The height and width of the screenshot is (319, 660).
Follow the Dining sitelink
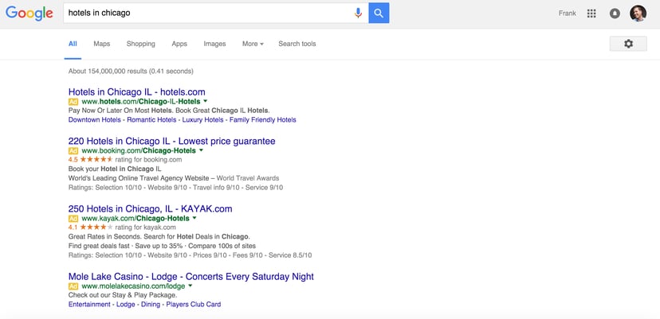pyautogui.click(x=151, y=305)
